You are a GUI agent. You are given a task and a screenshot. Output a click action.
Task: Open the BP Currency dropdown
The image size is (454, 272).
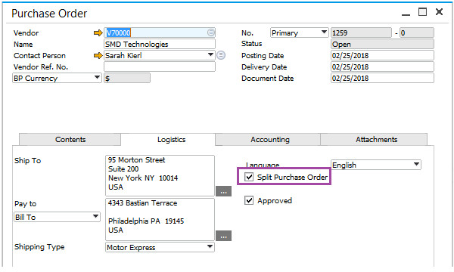pyautogui.click(x=98, y=78)
